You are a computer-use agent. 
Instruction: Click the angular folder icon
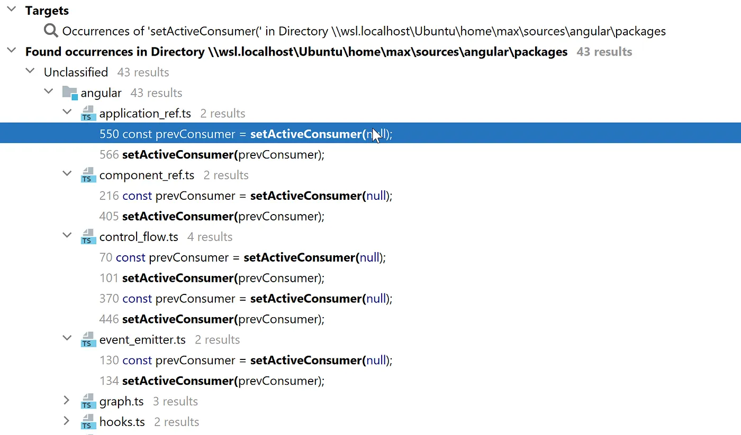point(70,93)
